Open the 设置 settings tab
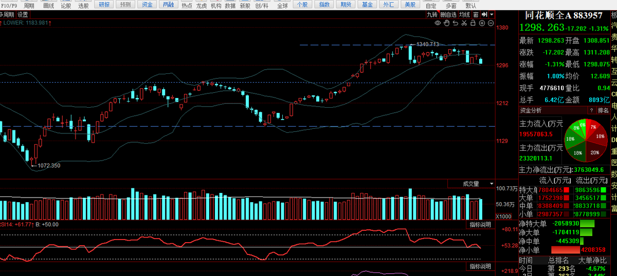The height and width of the screenshot is (276, 617). (23, 15)
